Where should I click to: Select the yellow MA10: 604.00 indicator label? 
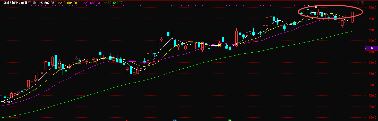coord(67,3)
